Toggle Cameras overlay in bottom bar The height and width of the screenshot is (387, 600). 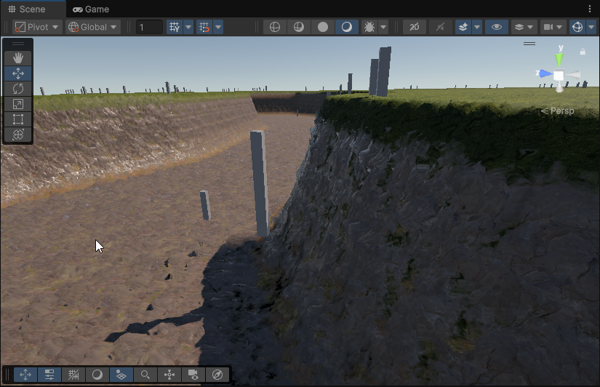(x=193, y=375)
